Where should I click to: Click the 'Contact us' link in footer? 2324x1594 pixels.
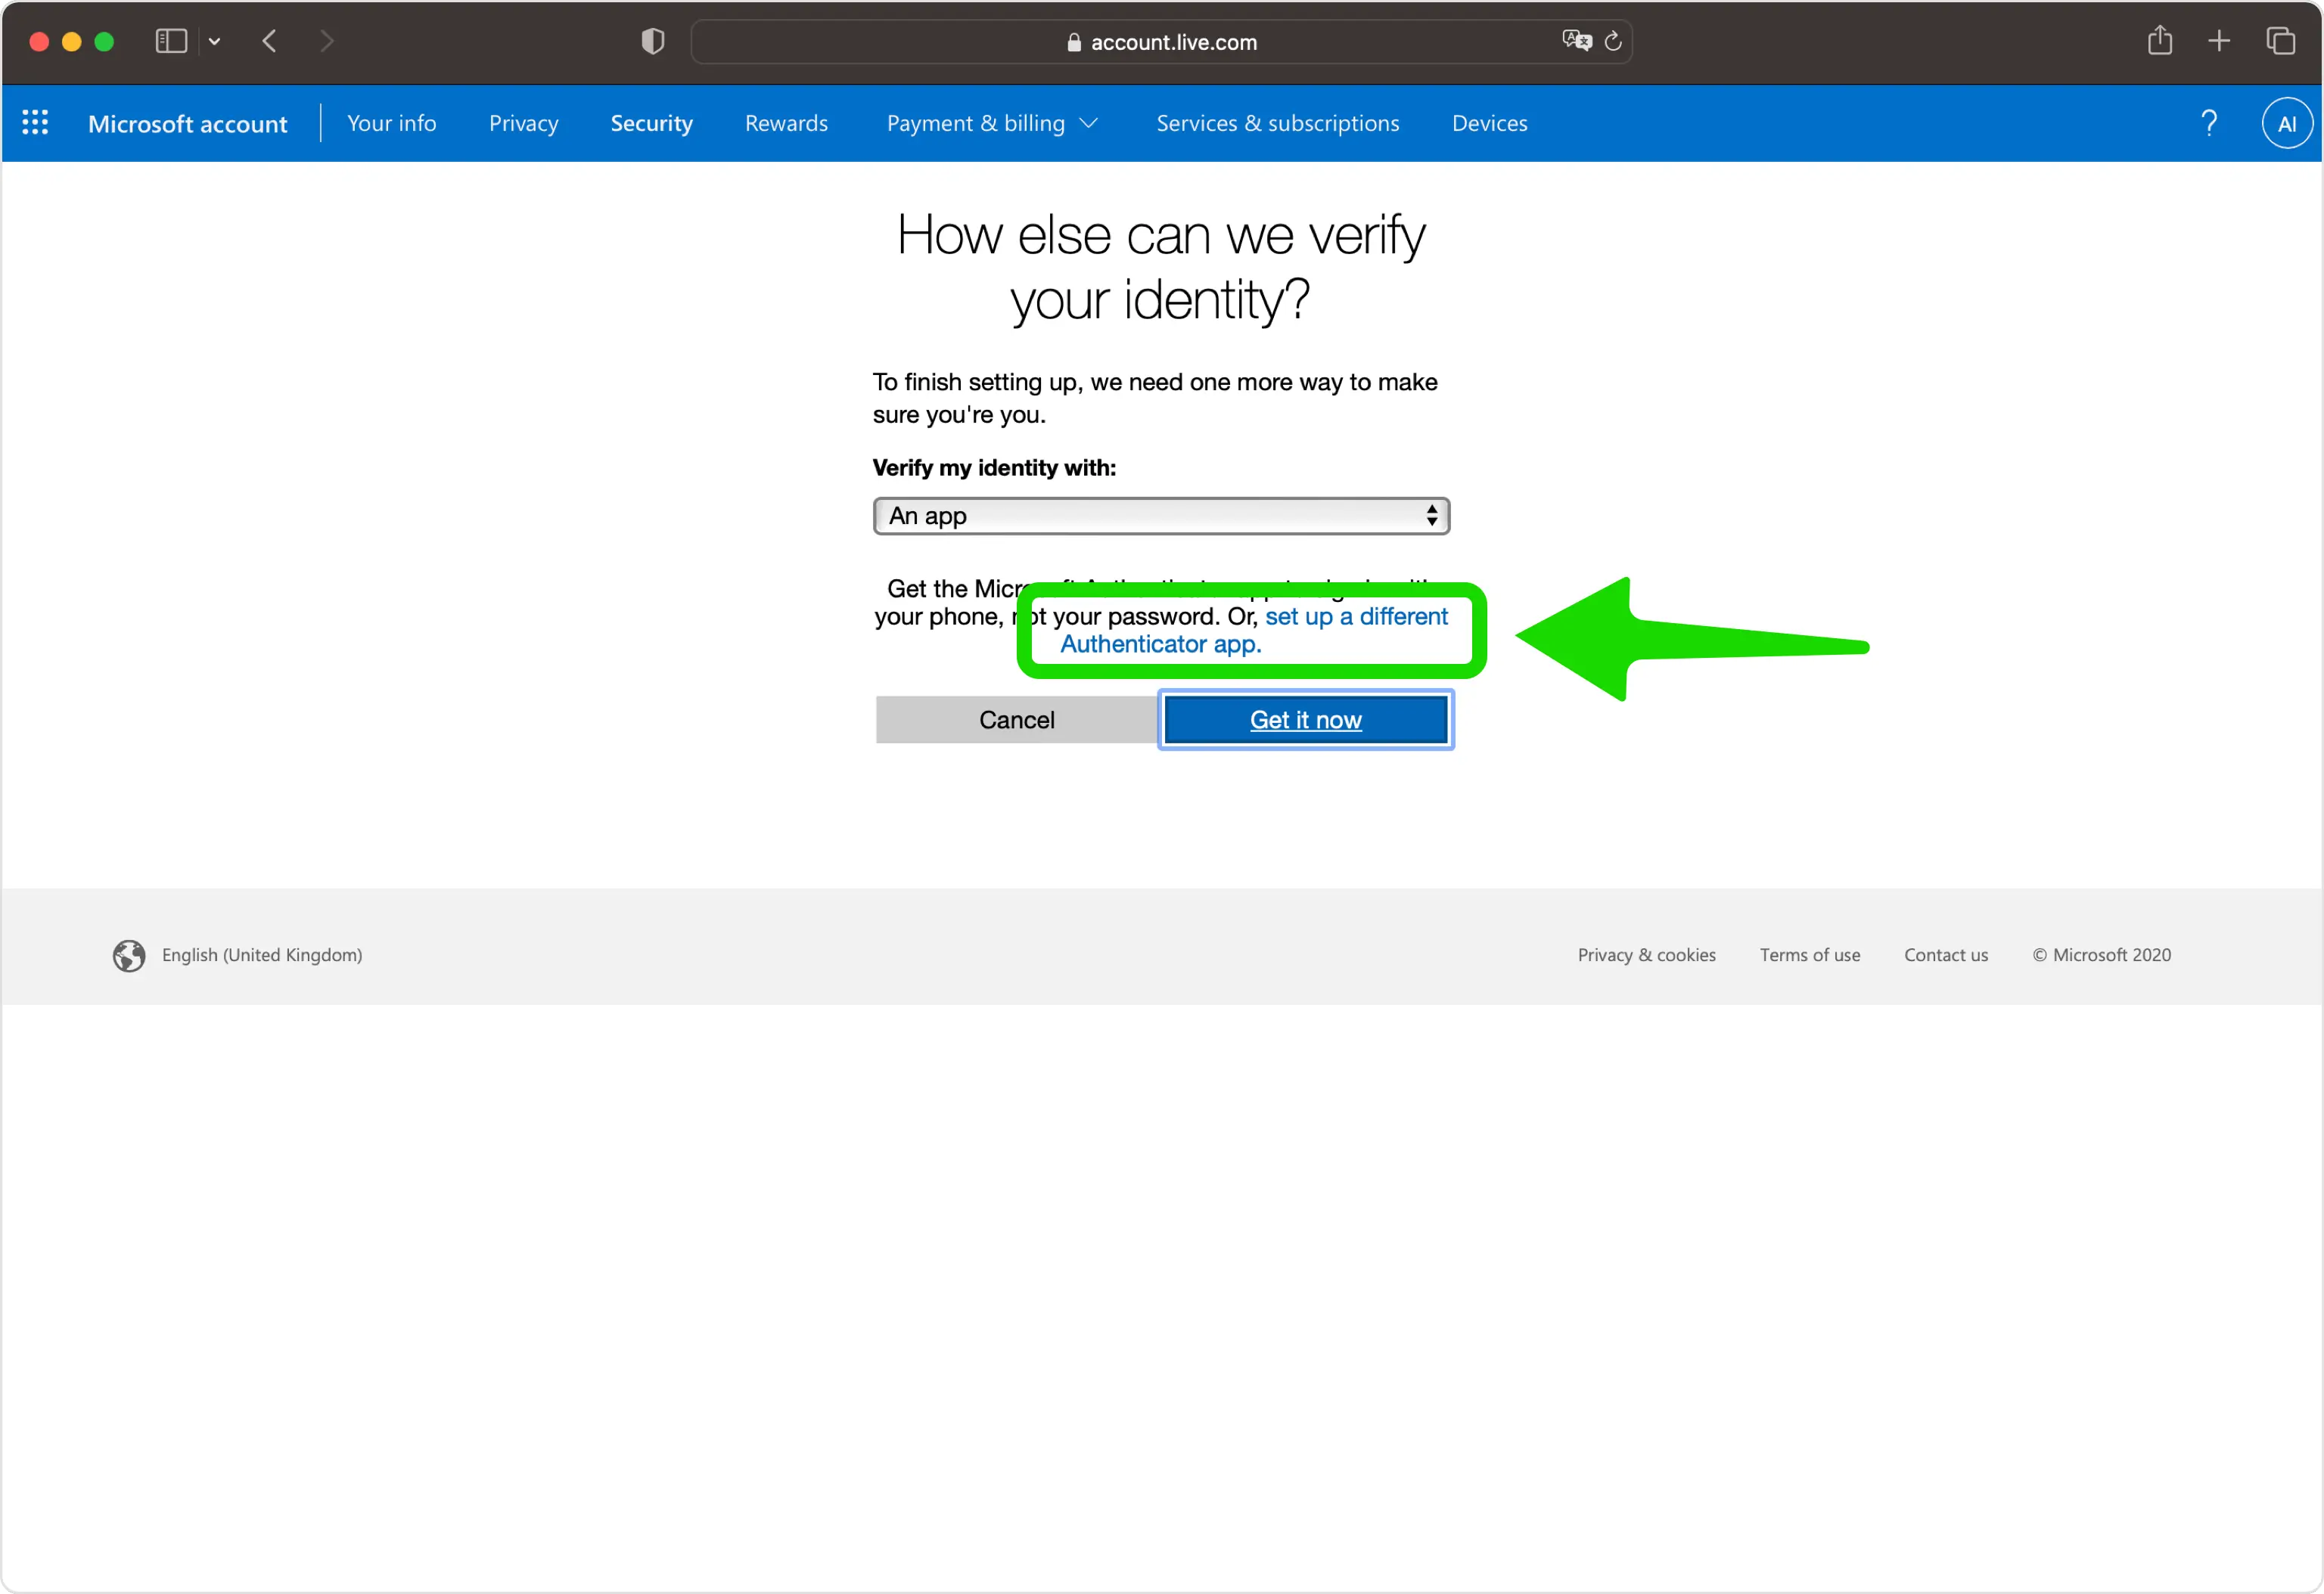1946,955
